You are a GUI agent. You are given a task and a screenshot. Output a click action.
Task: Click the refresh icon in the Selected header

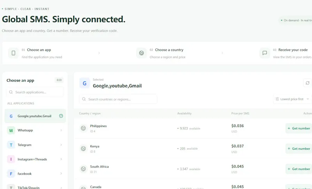[307, 83]
